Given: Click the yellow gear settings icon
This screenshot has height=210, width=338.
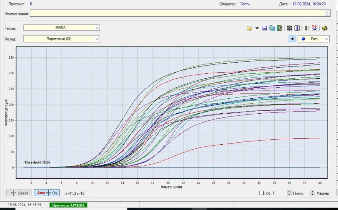Looking at the screenshot, I should pyautogui.click(x=325, y=28).
